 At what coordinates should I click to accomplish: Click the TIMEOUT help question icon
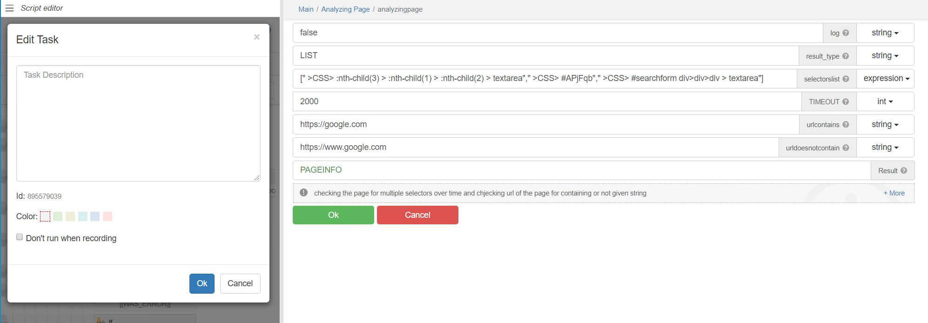click(846, 101)
